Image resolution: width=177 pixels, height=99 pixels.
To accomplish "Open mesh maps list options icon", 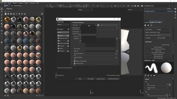I will pyautogui.click(x=68, y=29).
